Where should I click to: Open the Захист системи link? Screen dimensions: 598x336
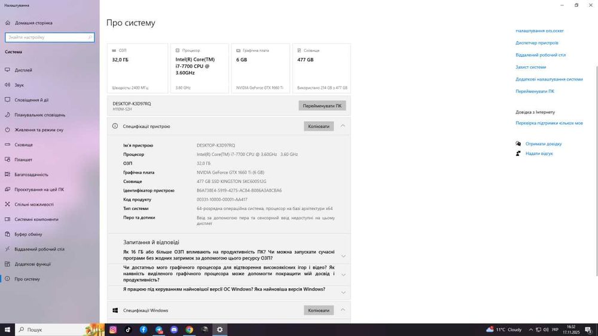click(530, 67)
